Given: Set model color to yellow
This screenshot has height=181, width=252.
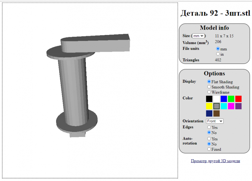Looking at the screenshot, I should coord(209,106).
